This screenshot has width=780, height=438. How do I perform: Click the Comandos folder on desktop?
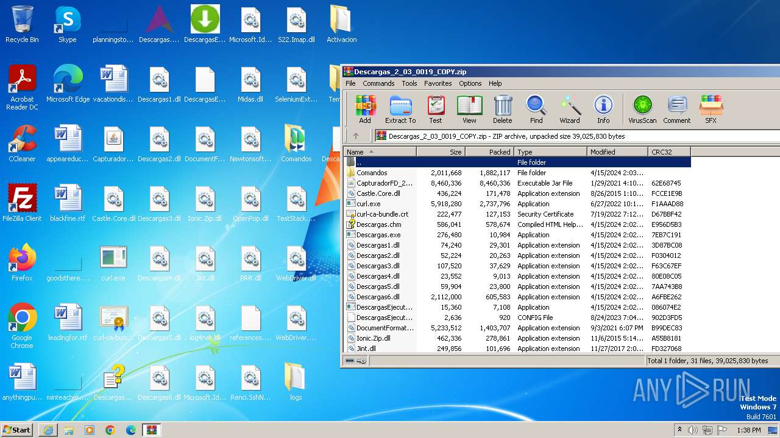[x=296, y=144]
